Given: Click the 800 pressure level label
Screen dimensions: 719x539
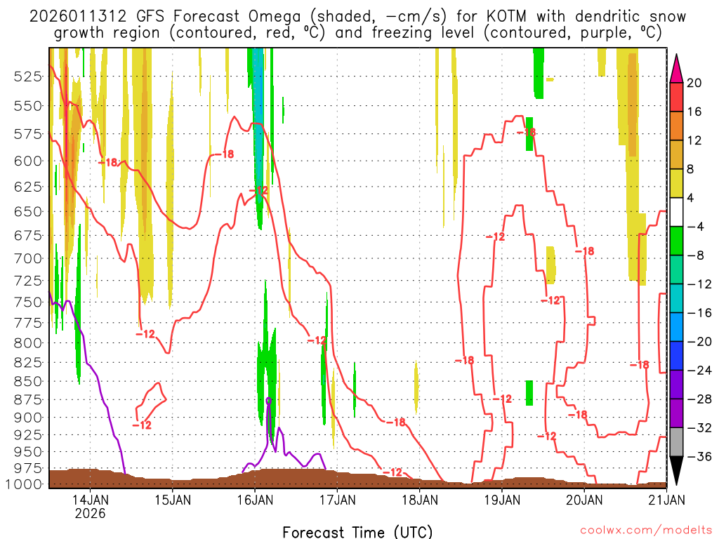Looking at the screenshot, I should coord(28,342).
